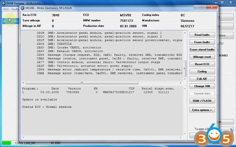Select fault CD94 ambient temperature message error

click(x=110, y=70)
